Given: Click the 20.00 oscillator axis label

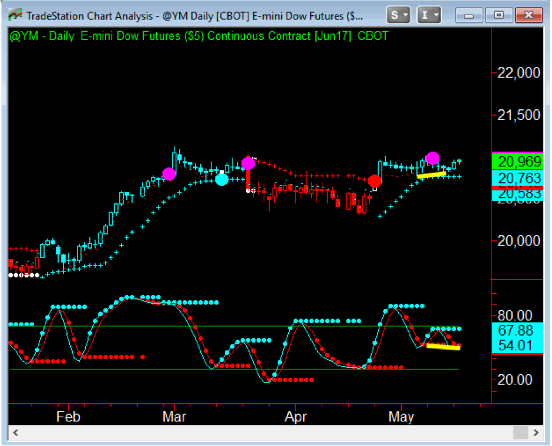Looking at the screenshot, I should point(514,380).
